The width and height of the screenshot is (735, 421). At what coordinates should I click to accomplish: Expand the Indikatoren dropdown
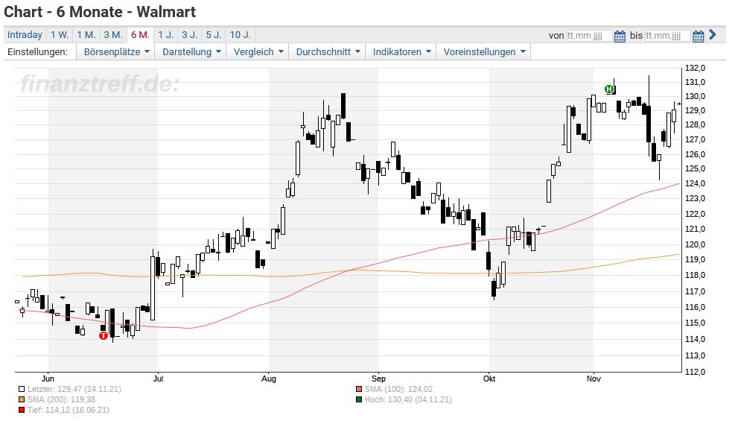point(401,52)
